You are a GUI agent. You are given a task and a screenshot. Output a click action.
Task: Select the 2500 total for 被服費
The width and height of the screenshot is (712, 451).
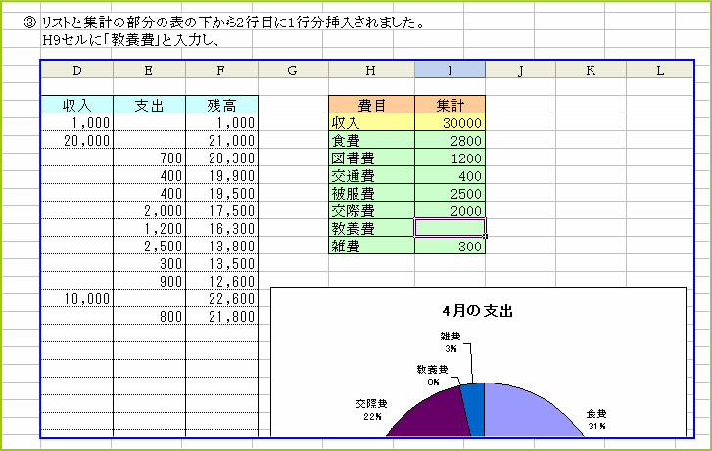coord(450,194)
